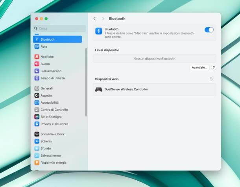Click the Suono speaker icon

point(37,64)
